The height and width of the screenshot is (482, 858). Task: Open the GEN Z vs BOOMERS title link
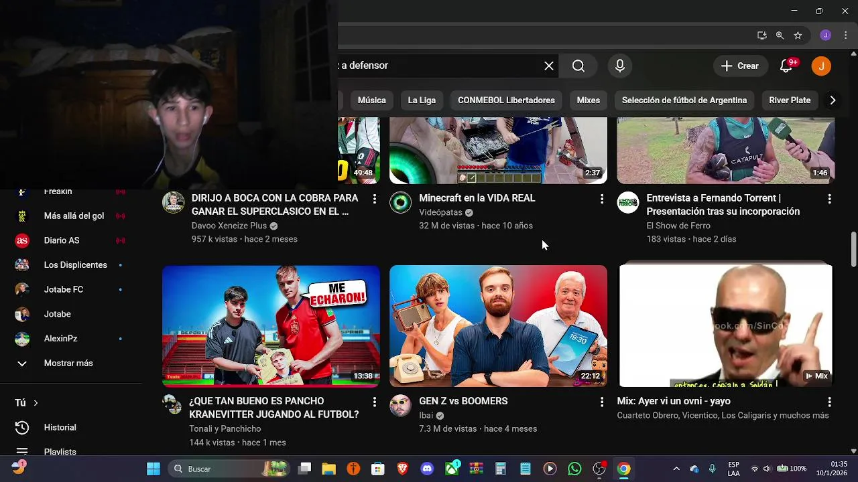(463, 401)
